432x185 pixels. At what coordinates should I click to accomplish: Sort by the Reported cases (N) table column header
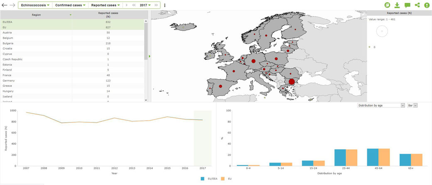tap(108, 15)
